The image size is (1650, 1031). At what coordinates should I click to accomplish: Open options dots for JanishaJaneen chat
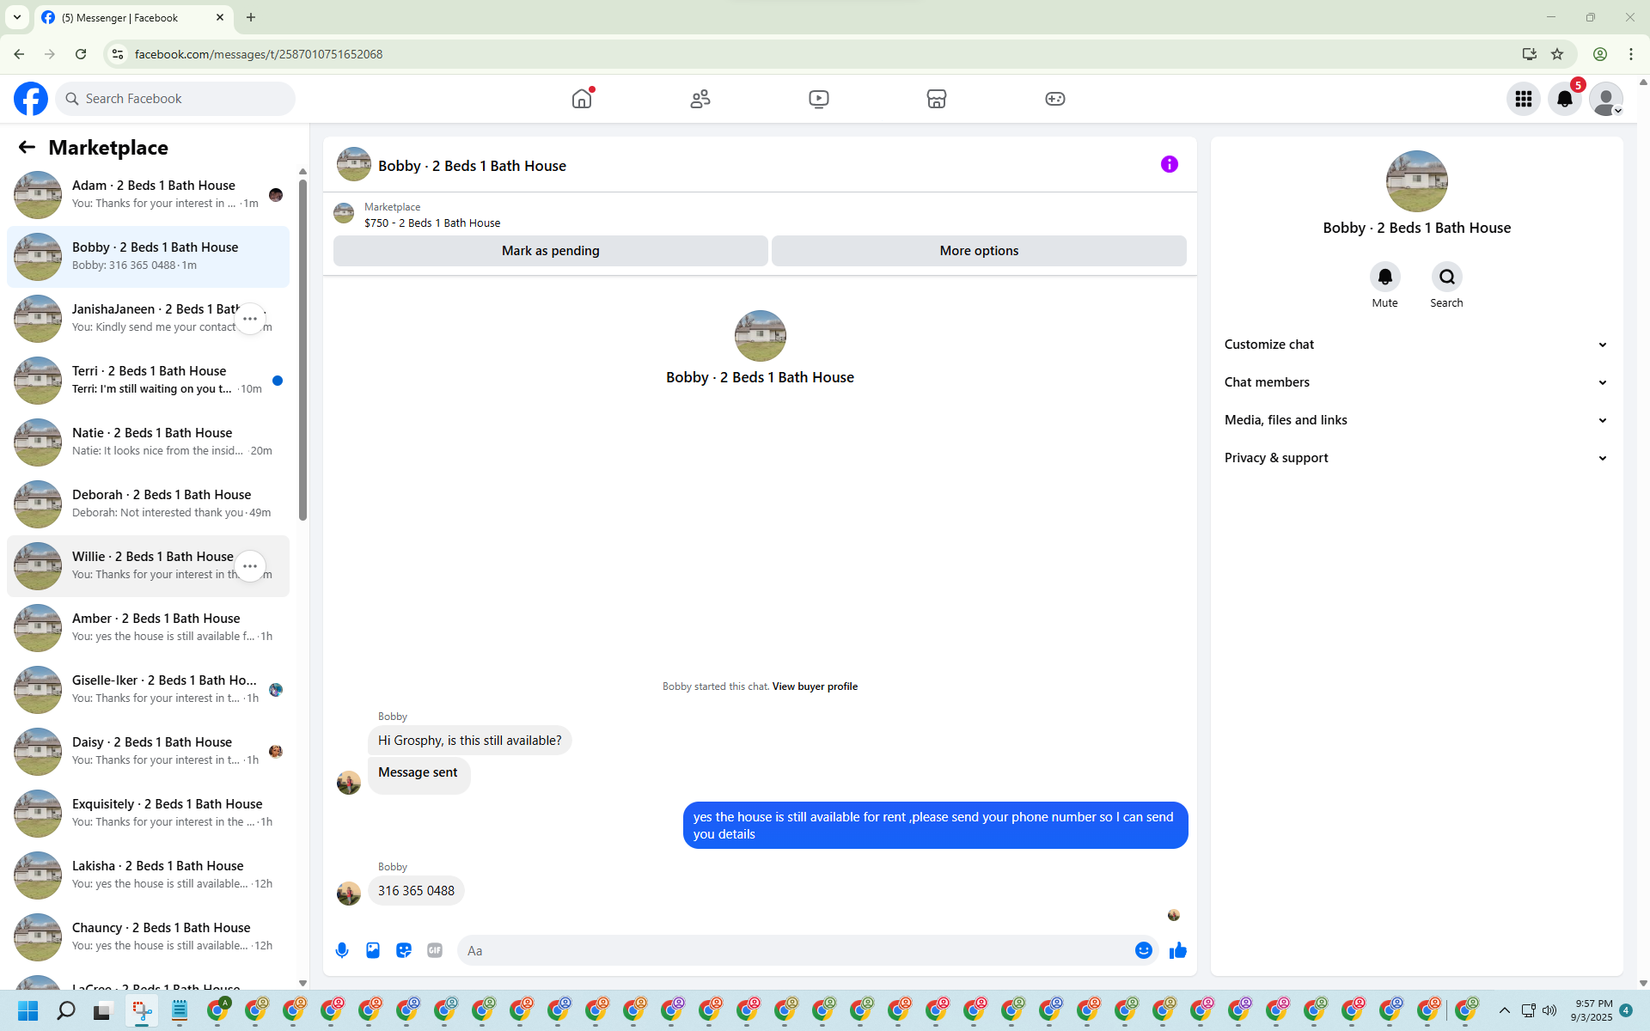point(250,319)
